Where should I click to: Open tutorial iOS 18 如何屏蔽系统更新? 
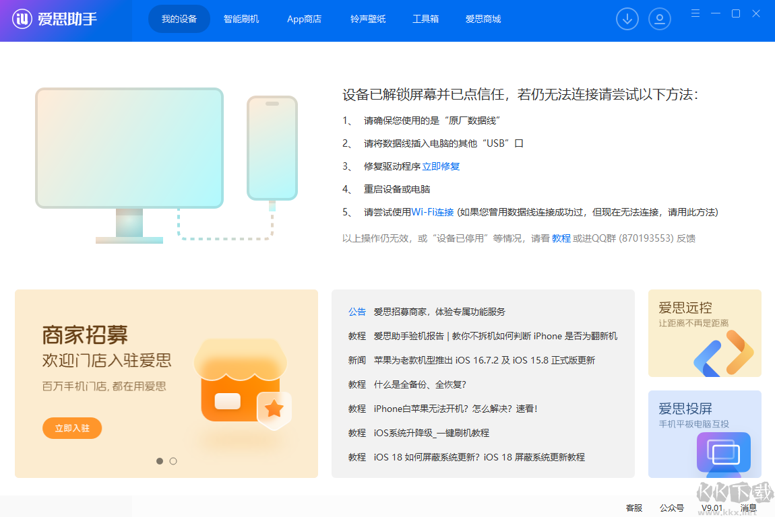[479, 457]
